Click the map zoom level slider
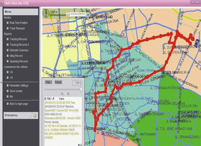 78,14
